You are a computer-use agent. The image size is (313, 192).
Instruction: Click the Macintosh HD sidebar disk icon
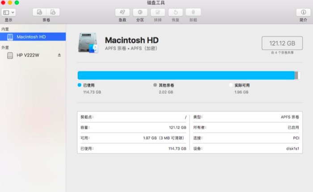(x=10, y=37)
